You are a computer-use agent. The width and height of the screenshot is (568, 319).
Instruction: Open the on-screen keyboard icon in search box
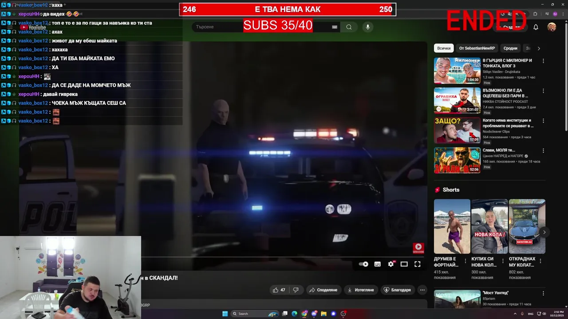pyautogui.click(x=335, y=27)
